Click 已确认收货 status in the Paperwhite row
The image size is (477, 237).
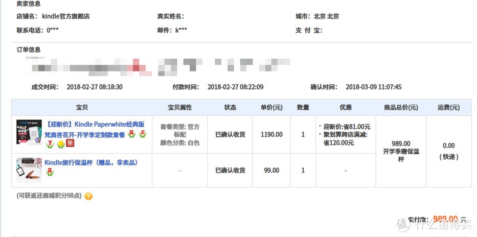tap(230, 134)
